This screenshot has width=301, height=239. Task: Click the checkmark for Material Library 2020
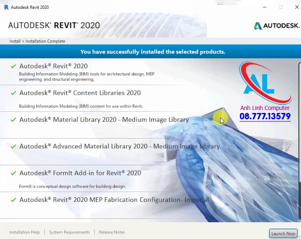[x=13, y=120]
